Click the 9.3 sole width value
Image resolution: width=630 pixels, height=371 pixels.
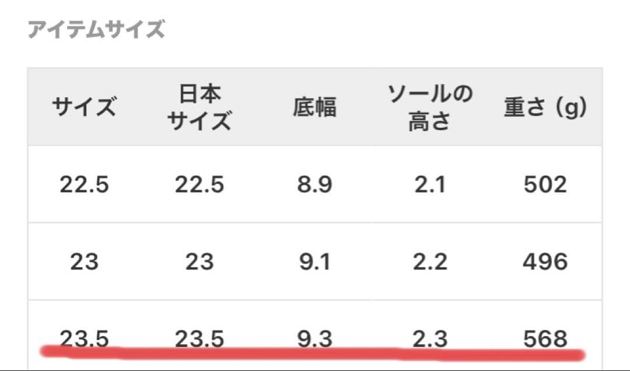314,338
